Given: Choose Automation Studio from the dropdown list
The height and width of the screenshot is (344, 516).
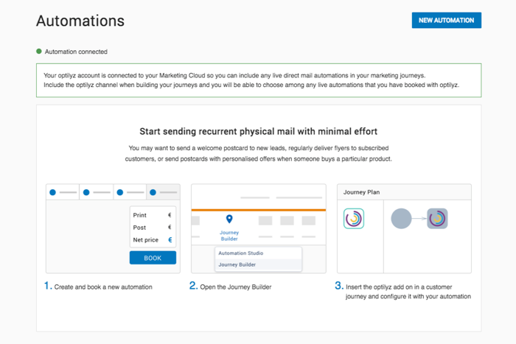Looking at the screenshot, I should [x=241, y=253].
